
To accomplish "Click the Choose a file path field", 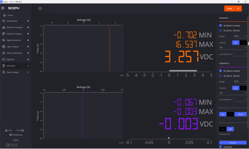I will pos(233,138).
